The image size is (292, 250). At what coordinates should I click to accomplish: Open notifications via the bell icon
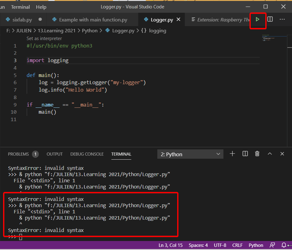coord(284,245)
